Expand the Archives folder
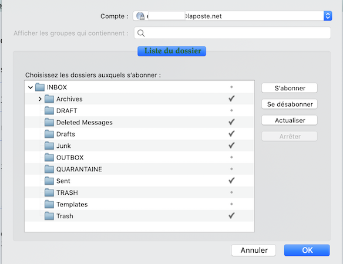The image size is (343, 264). point(40,99)
